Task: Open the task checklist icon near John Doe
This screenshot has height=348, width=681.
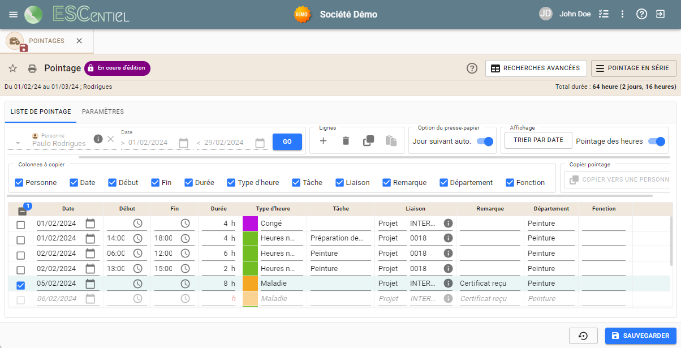Action: (604, 14)
